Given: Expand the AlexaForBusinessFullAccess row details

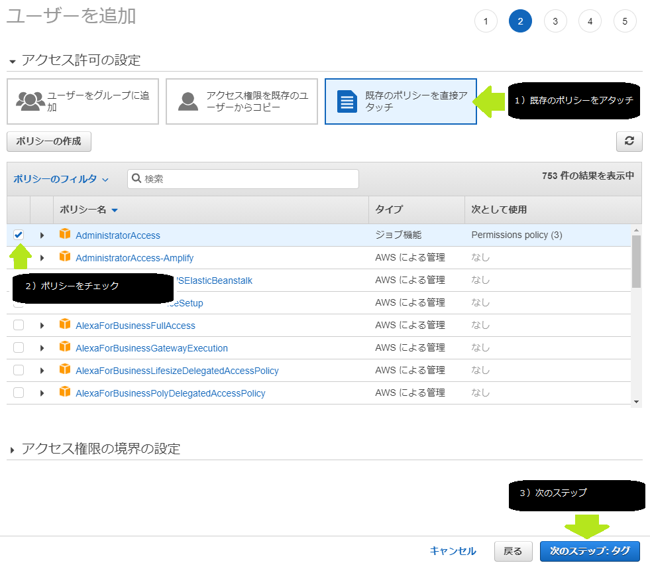Looking at the screenshot, I should coord(42,326).
